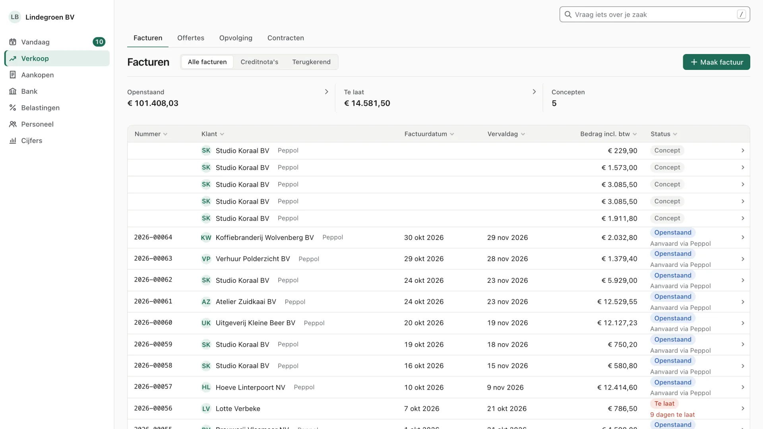Open row chevron for invoice 2026-00056

tap(743, 409)
